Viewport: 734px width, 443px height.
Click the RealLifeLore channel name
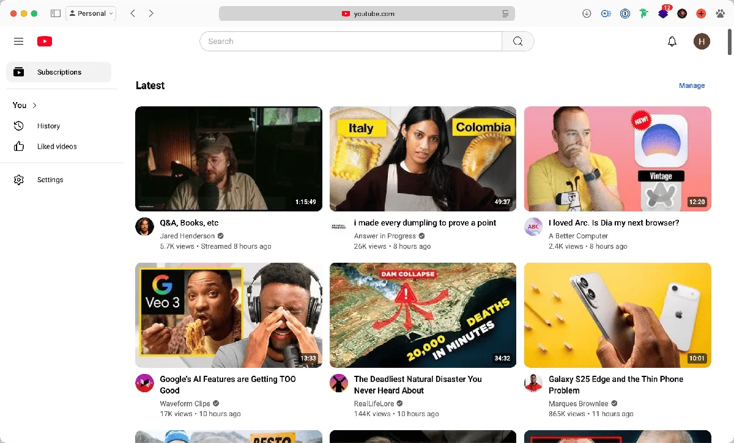click(374, 404)
